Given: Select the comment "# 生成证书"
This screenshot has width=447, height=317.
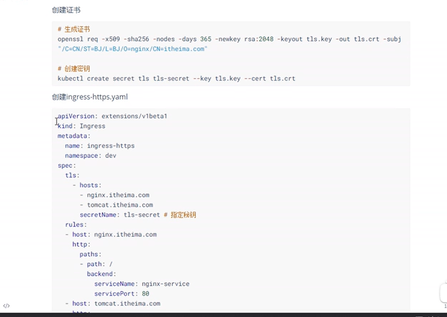Looking at the screenshot, I should pos(74,29).
